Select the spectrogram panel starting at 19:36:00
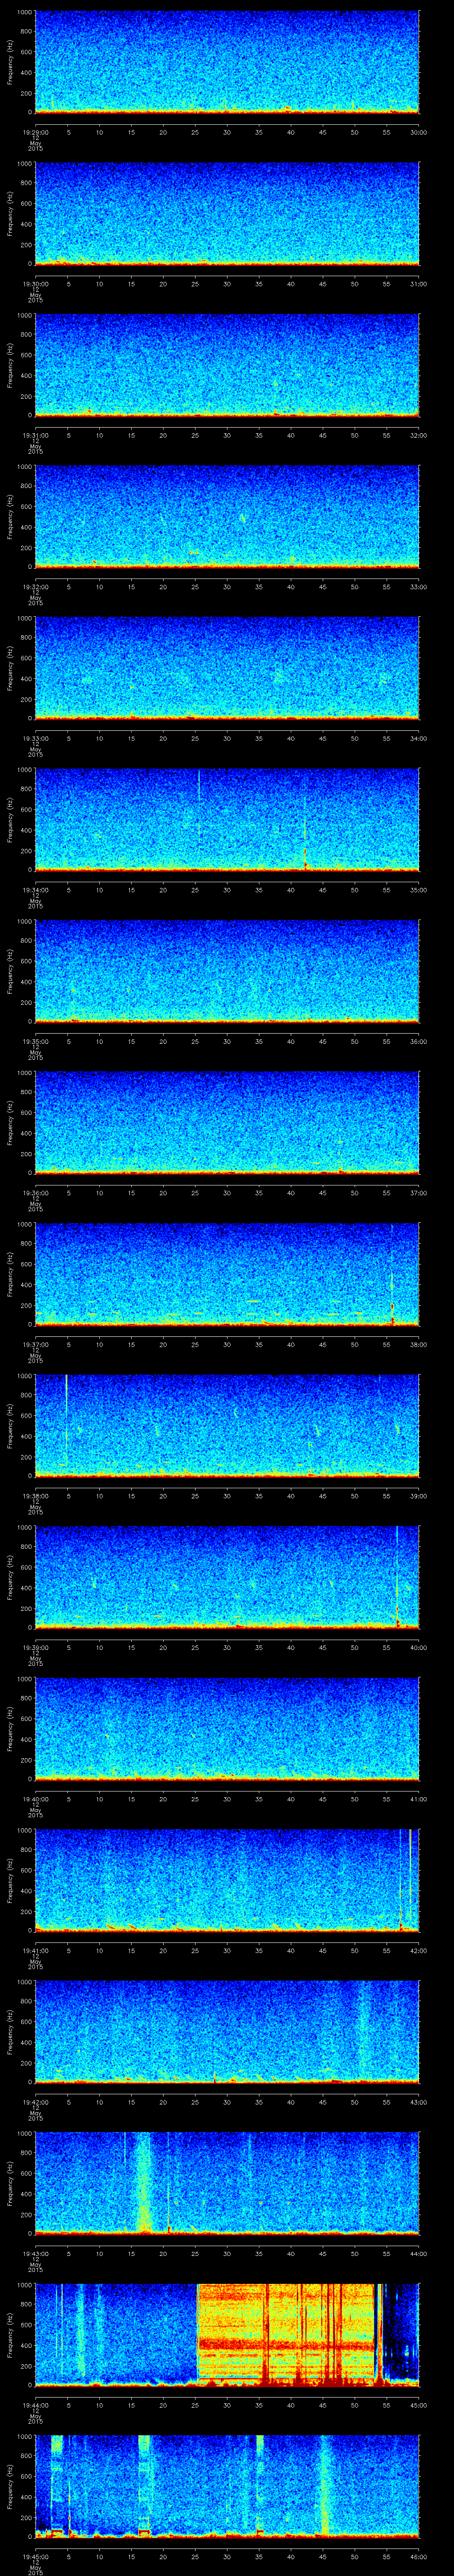The width and height of the screenshot is (454, 2576). pos(227,1122)
